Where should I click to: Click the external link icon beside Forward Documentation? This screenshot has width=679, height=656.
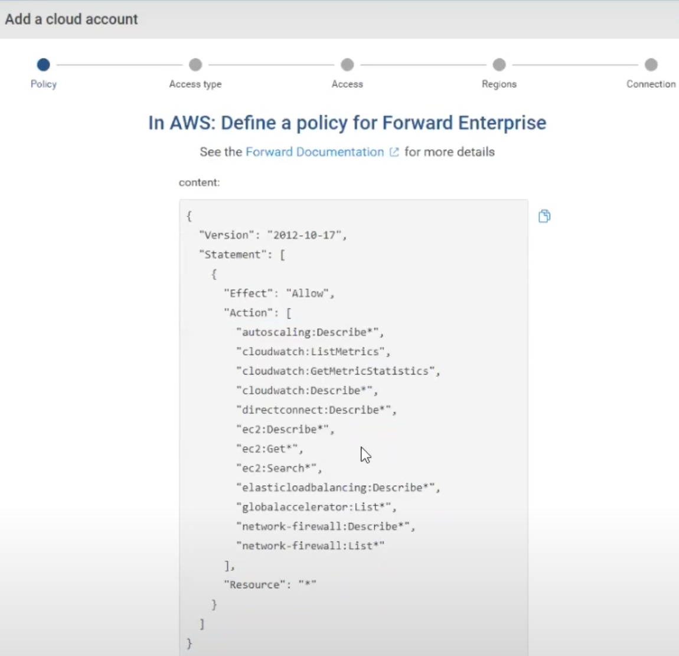(x=394, y=152)
